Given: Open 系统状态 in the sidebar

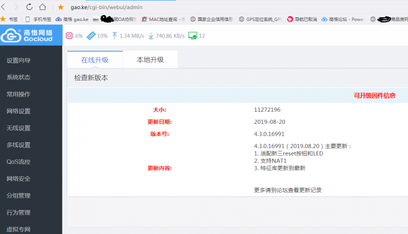Looking at the screenshot, I should [18, 77].
